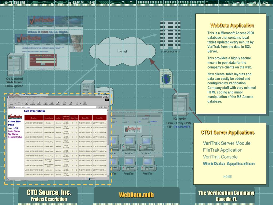Click the Edit icon in the browser toolbar
The width and height of the screenshot is (273, 205).
tap(77, 104)
